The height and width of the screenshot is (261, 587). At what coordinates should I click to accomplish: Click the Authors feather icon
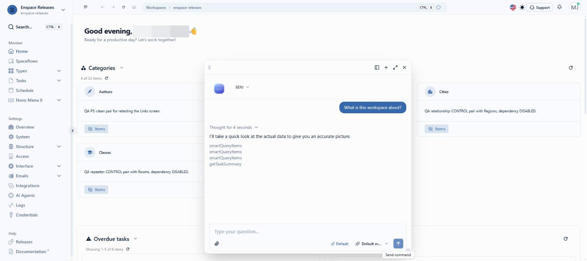pyautogui.click(x=90, y=92)
